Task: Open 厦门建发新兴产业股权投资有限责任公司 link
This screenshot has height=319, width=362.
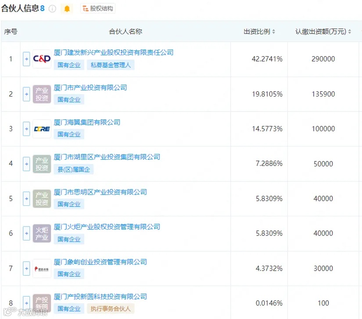Action: [114, 53]
